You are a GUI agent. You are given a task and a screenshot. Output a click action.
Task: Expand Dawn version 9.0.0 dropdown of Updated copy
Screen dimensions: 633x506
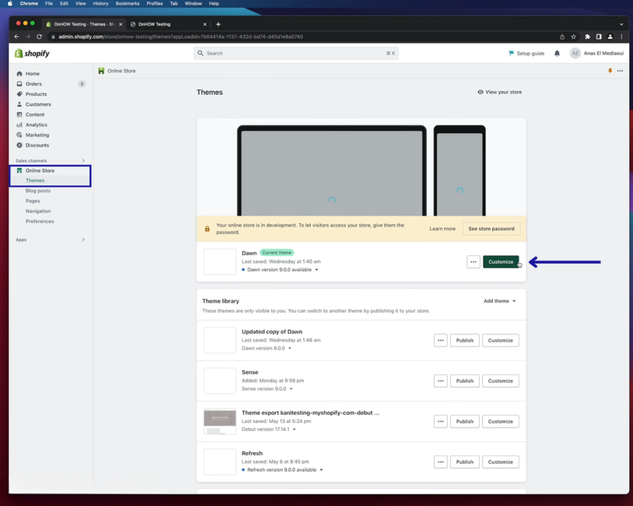290,348
